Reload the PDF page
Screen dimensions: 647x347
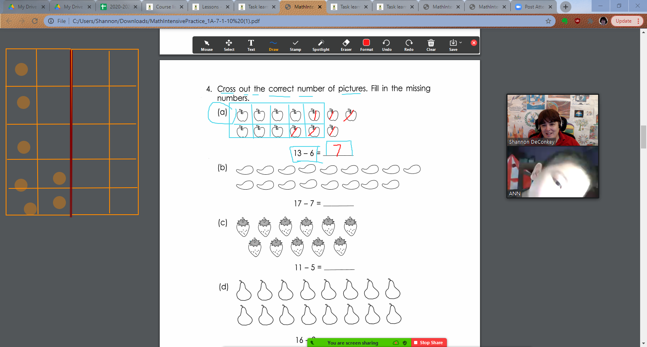click(35, 21)
